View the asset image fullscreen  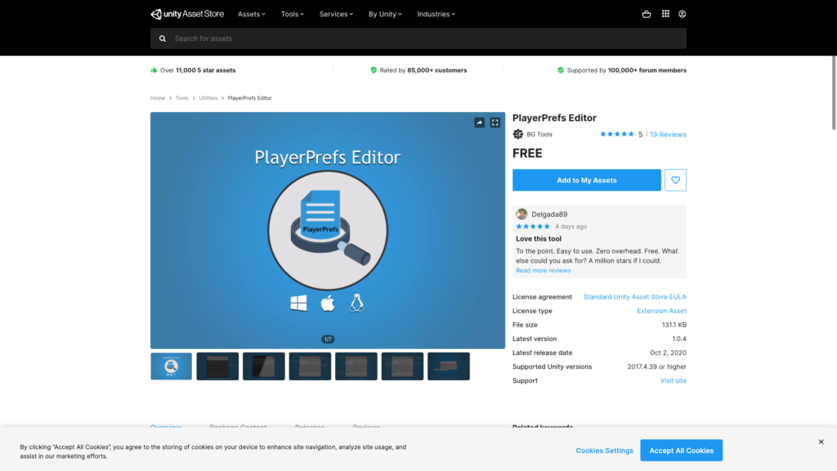coord(494,122)
